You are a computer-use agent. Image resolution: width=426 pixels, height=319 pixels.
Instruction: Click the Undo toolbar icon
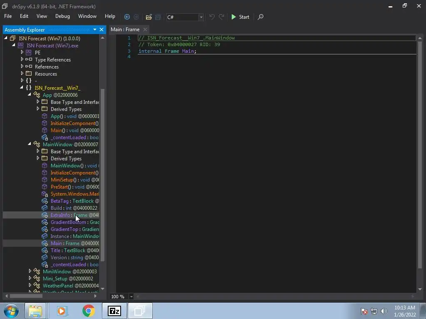click(212, 17)
